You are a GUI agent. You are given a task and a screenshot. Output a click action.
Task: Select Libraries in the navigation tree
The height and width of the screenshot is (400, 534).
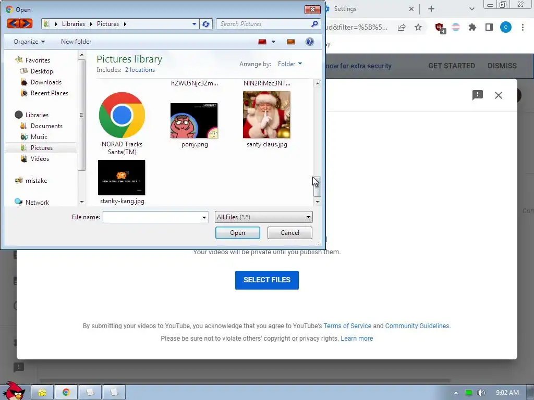(37, 115)
